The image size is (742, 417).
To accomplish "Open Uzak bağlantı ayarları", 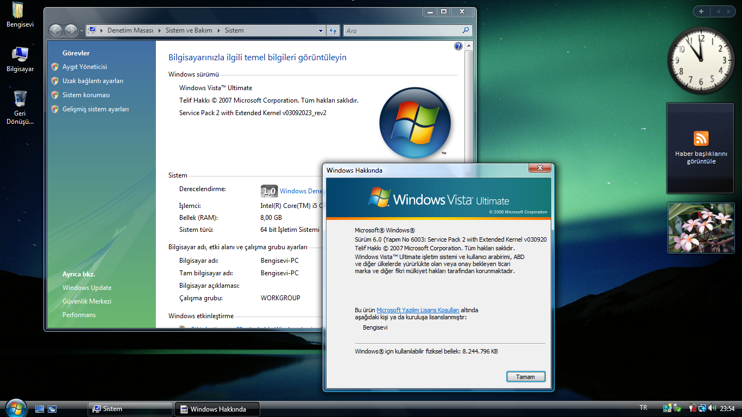I will tap(93, 81).
